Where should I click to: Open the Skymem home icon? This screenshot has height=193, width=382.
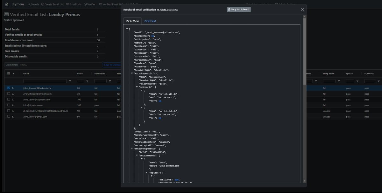click(7, 4)
